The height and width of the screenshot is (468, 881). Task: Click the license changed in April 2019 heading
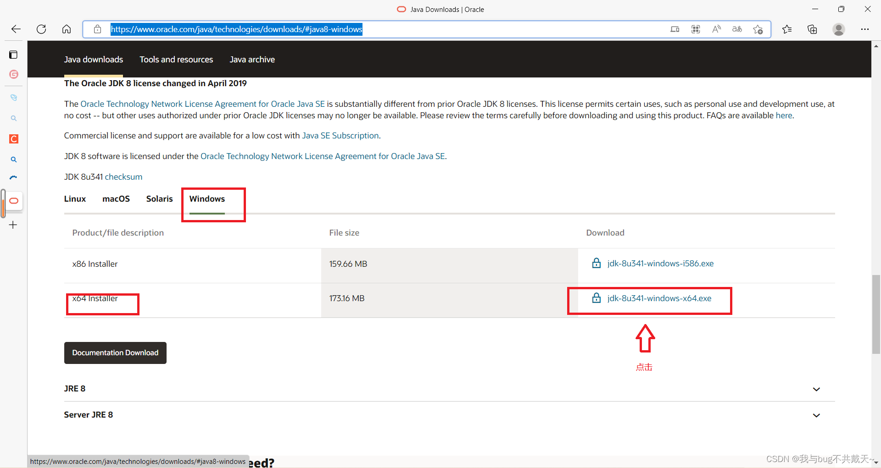click(x=156, y=83)
